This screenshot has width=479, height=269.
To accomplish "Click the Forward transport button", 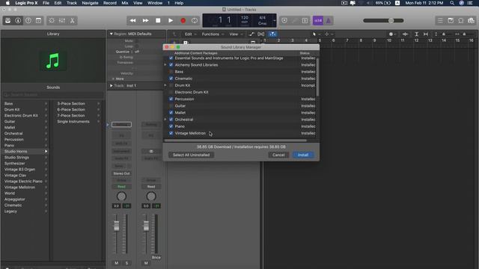I will click(x=145, y=20).
